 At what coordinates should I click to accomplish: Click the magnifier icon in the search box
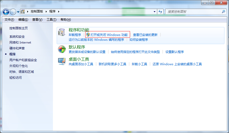(x=223, y=12)
